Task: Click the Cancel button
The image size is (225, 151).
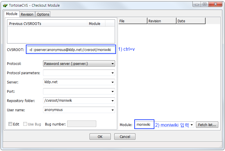Action: pos(125,137)
